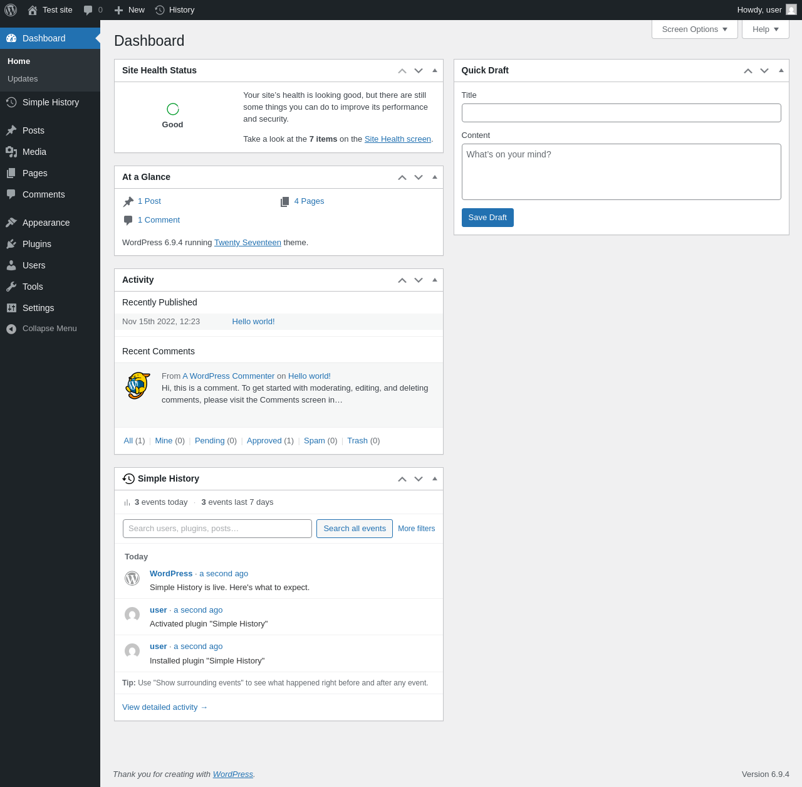This screenshot has width=802, height=787.
Task: Focus the Simple History search field
Action: click(217, 529)
